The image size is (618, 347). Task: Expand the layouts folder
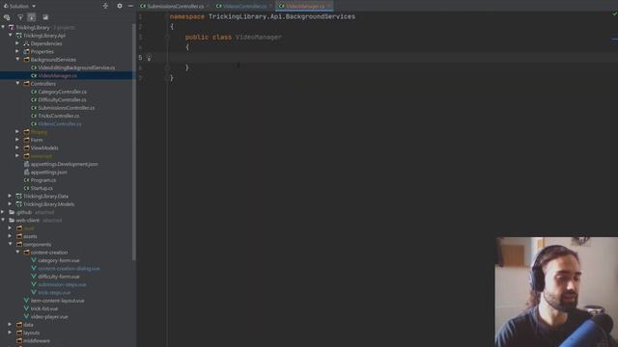tap(11, 333)
